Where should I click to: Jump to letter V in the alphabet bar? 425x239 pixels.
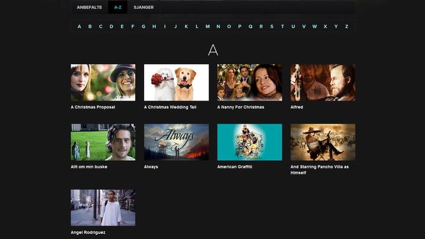pyautogui.click(x=304, y=26)
